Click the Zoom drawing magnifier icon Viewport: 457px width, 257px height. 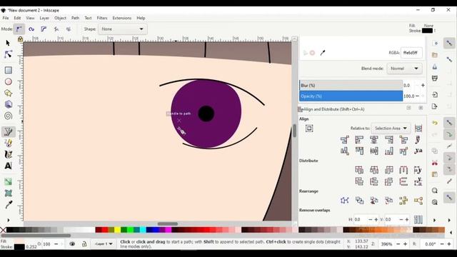(435, 202)
